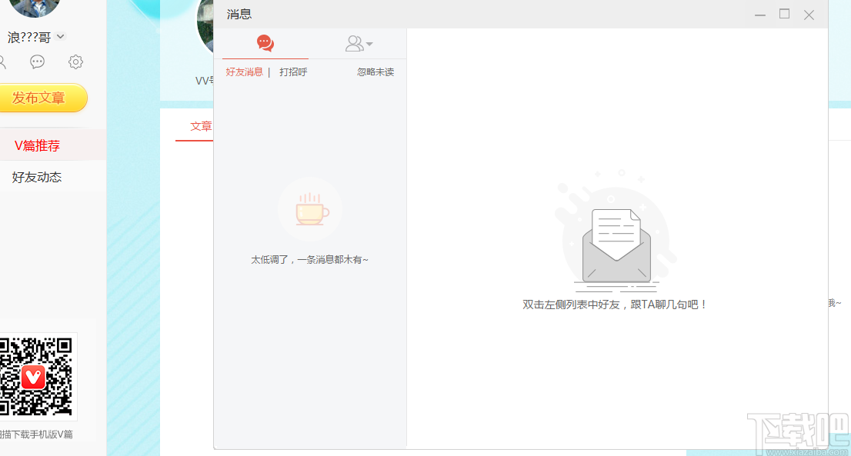Open the settings gear icon

pos(75,62)
